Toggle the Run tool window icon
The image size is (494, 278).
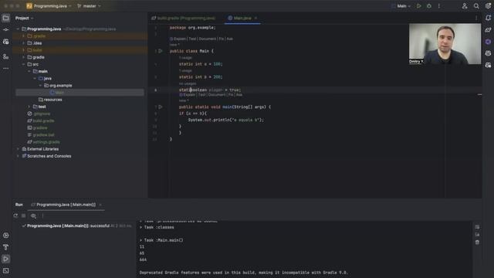5,259
